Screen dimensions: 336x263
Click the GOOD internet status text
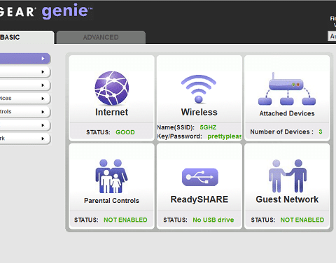pos(125,132)
